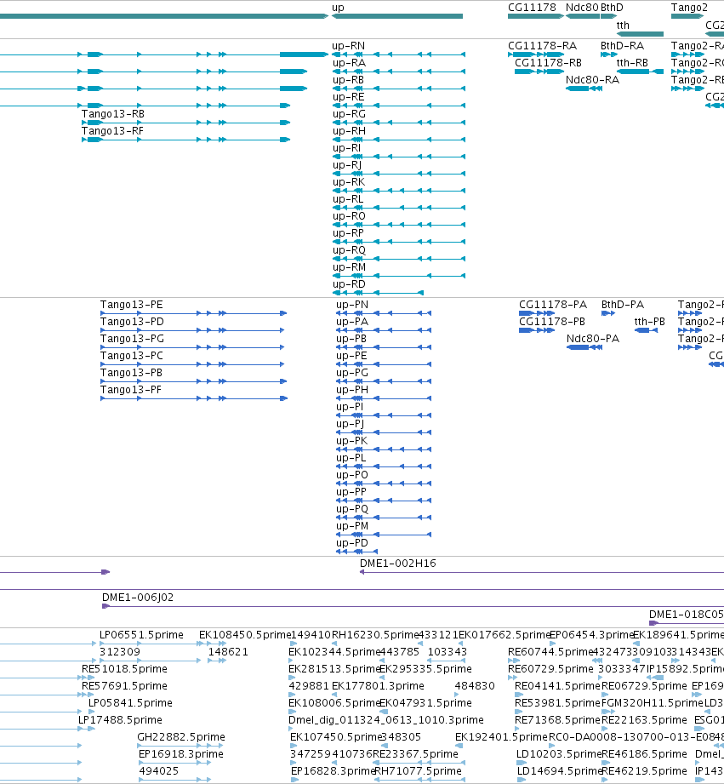
Task: Click the CG11178-RA transcript
Action: coord(536,54)
